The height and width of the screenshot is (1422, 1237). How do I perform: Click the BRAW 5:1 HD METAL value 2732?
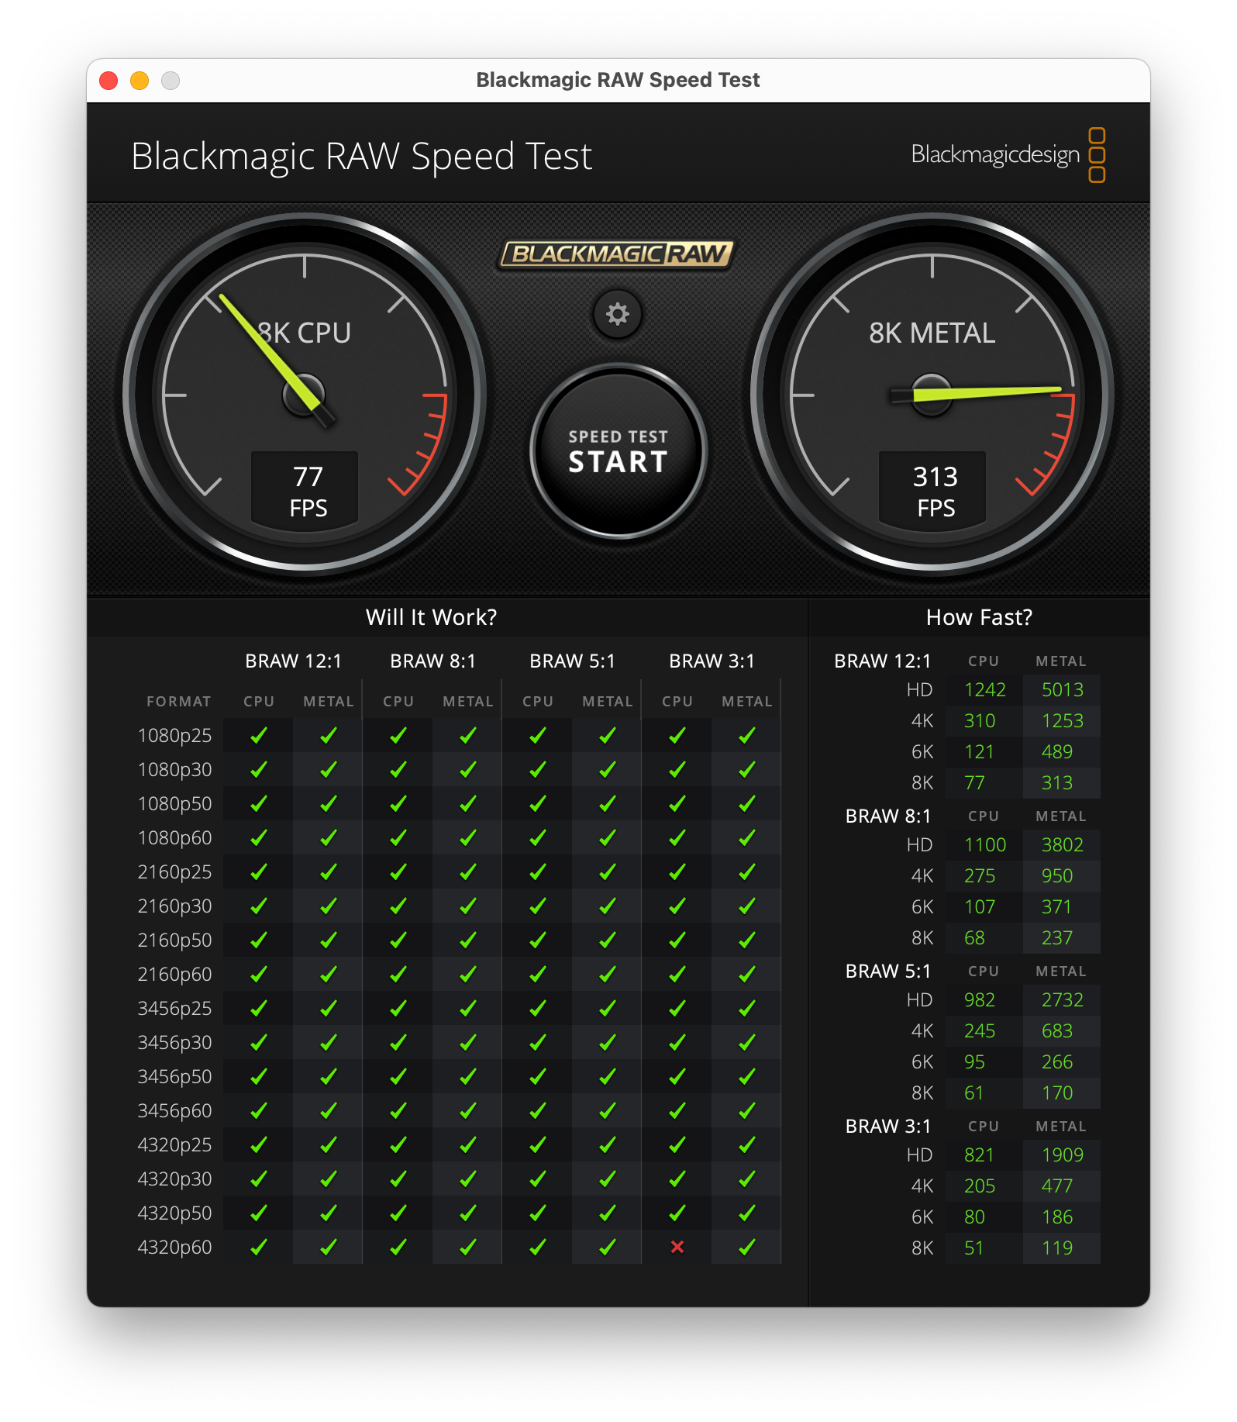tap(1063, 999)
